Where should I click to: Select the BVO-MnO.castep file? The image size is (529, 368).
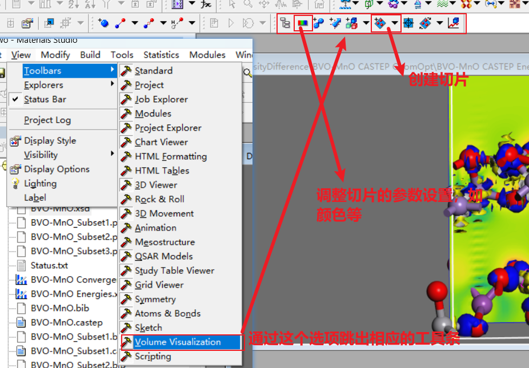point(67,322)
